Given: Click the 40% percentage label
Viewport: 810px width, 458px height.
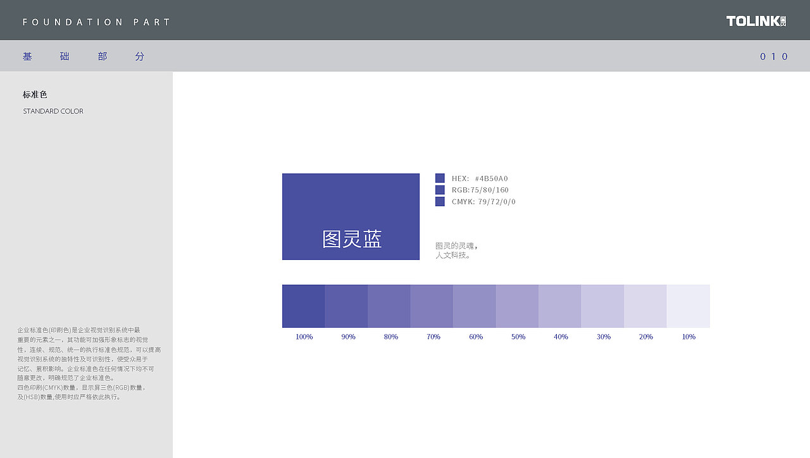Looking at the screenshot, I should [561, 337].
